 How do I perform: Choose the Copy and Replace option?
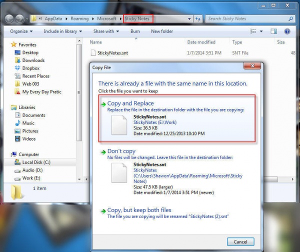pyautogui.click(x=177, y=118)
